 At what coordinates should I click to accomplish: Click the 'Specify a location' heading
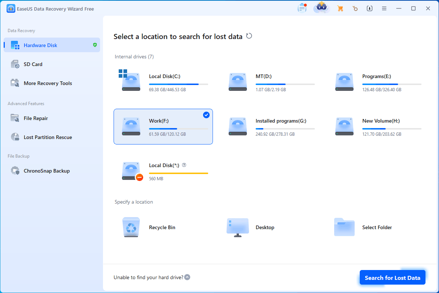[x=134, y=202]
